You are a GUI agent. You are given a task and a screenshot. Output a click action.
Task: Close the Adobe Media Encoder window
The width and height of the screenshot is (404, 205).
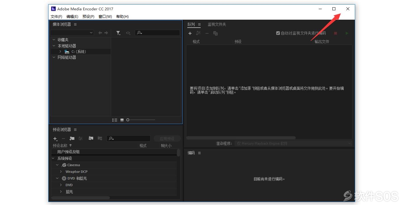tap(348, 9)
